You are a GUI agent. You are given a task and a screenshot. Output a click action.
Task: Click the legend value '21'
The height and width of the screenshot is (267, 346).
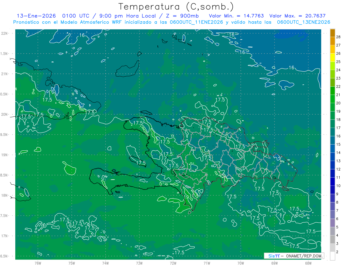[339, 95]
